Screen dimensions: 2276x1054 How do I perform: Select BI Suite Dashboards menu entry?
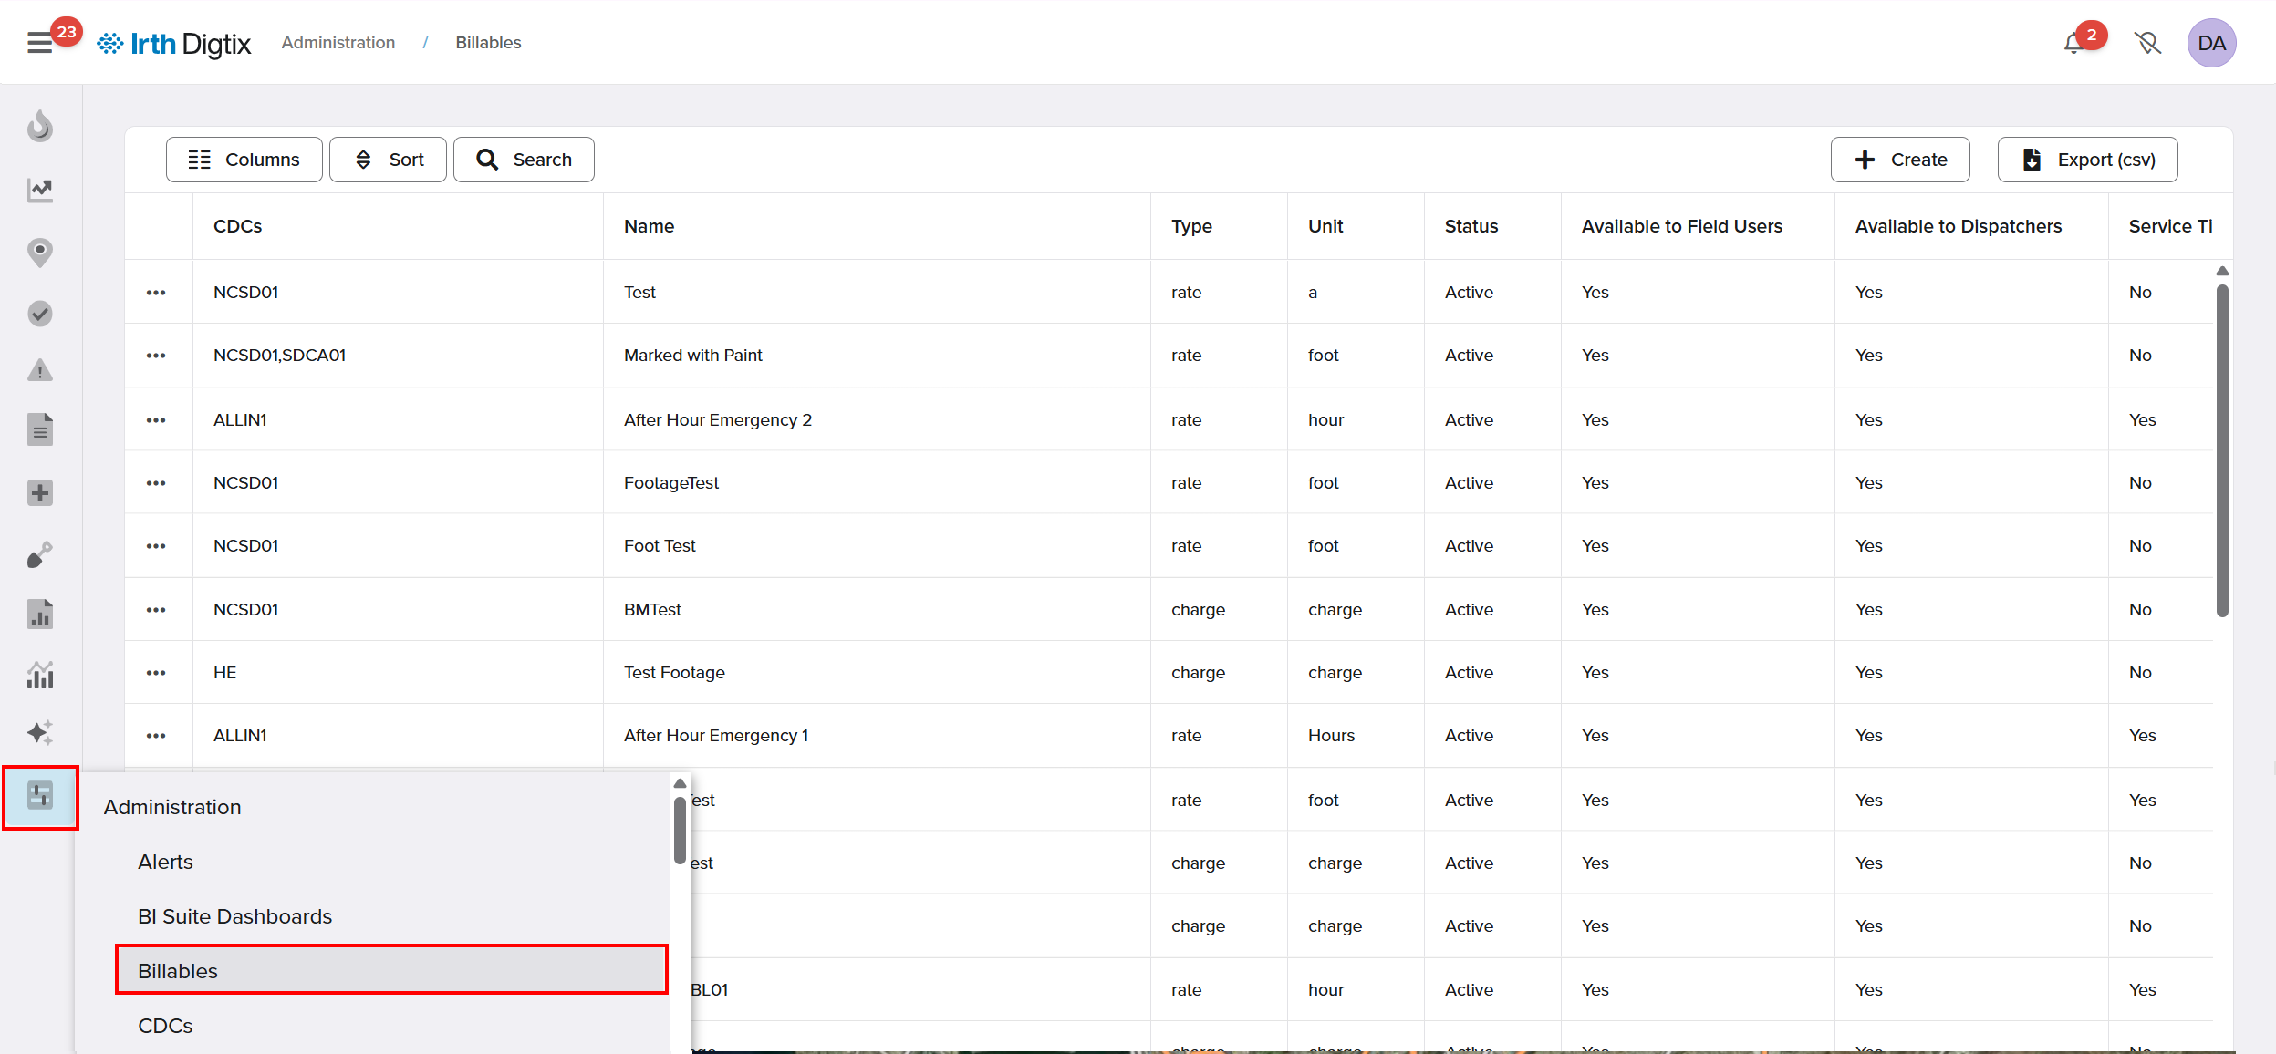[x=234, y=916]
